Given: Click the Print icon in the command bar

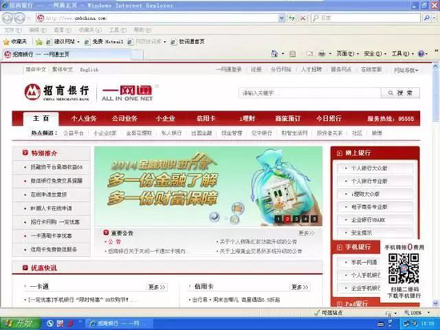Looking at the screenshot, I should tap(322, 54).
